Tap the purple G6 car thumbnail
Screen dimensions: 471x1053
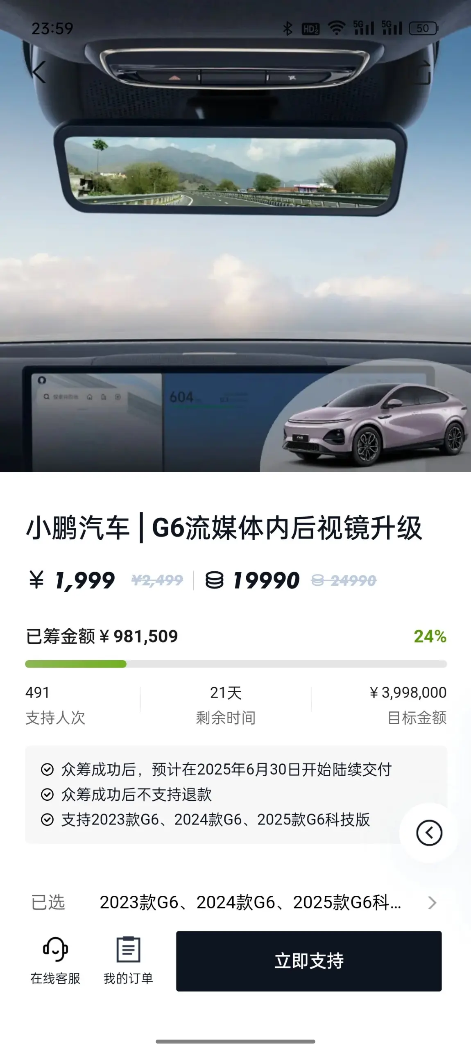[375, 424]
